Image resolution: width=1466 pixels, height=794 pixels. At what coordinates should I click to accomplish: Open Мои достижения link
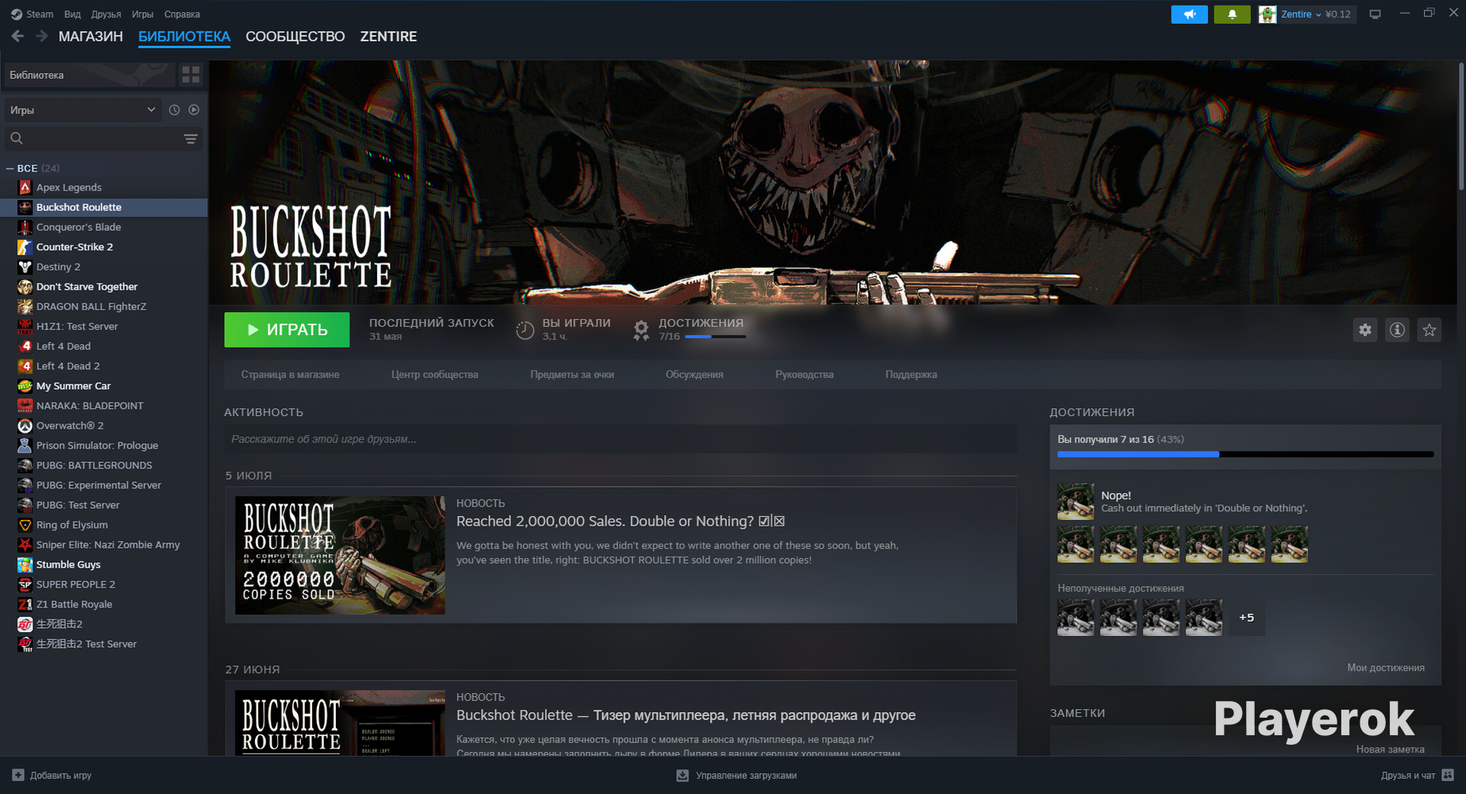tap(1385, 668)
